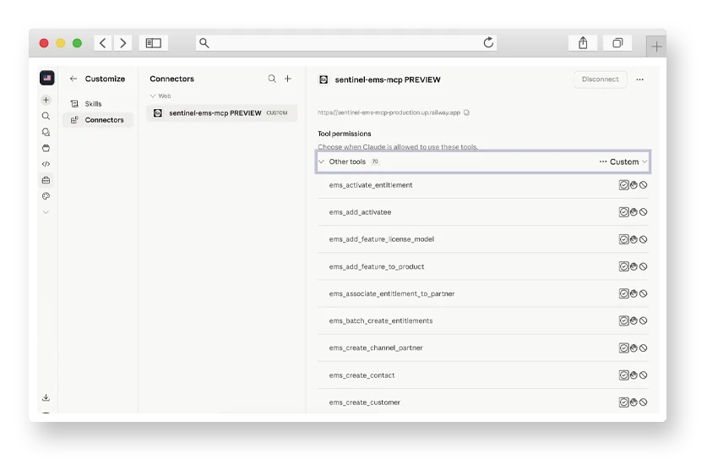Screen dimensions: 718x465
Task: Set ems_create_customer to always allow
Action: (x=623, y=402)
